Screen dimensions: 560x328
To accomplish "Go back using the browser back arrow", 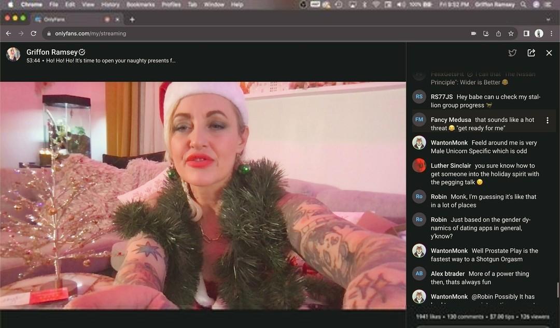I will pyautogui.click(x=8, y=33).
